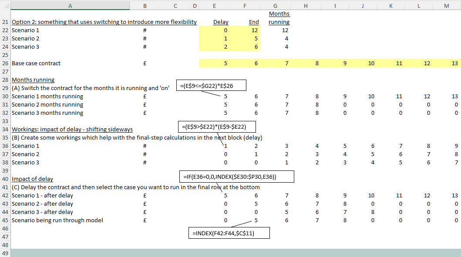Select the 'Months running' underlined heading in row 28
461x257 pixels.
point(33,80)
